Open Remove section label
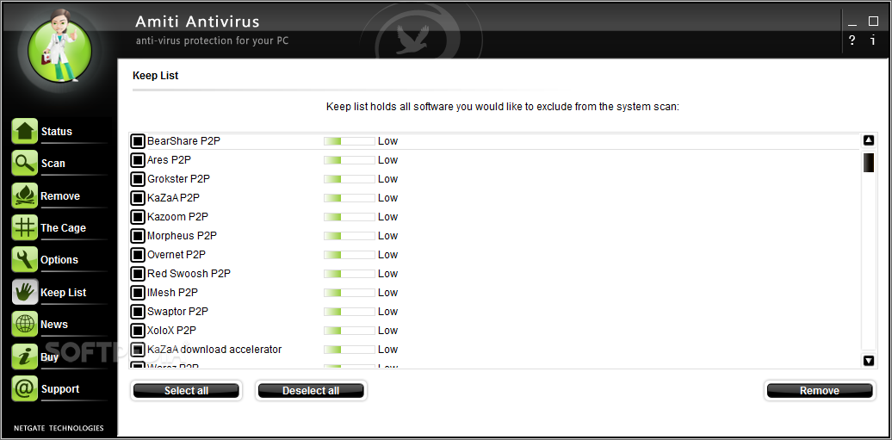The image size is (892, 440). point(60,195)
